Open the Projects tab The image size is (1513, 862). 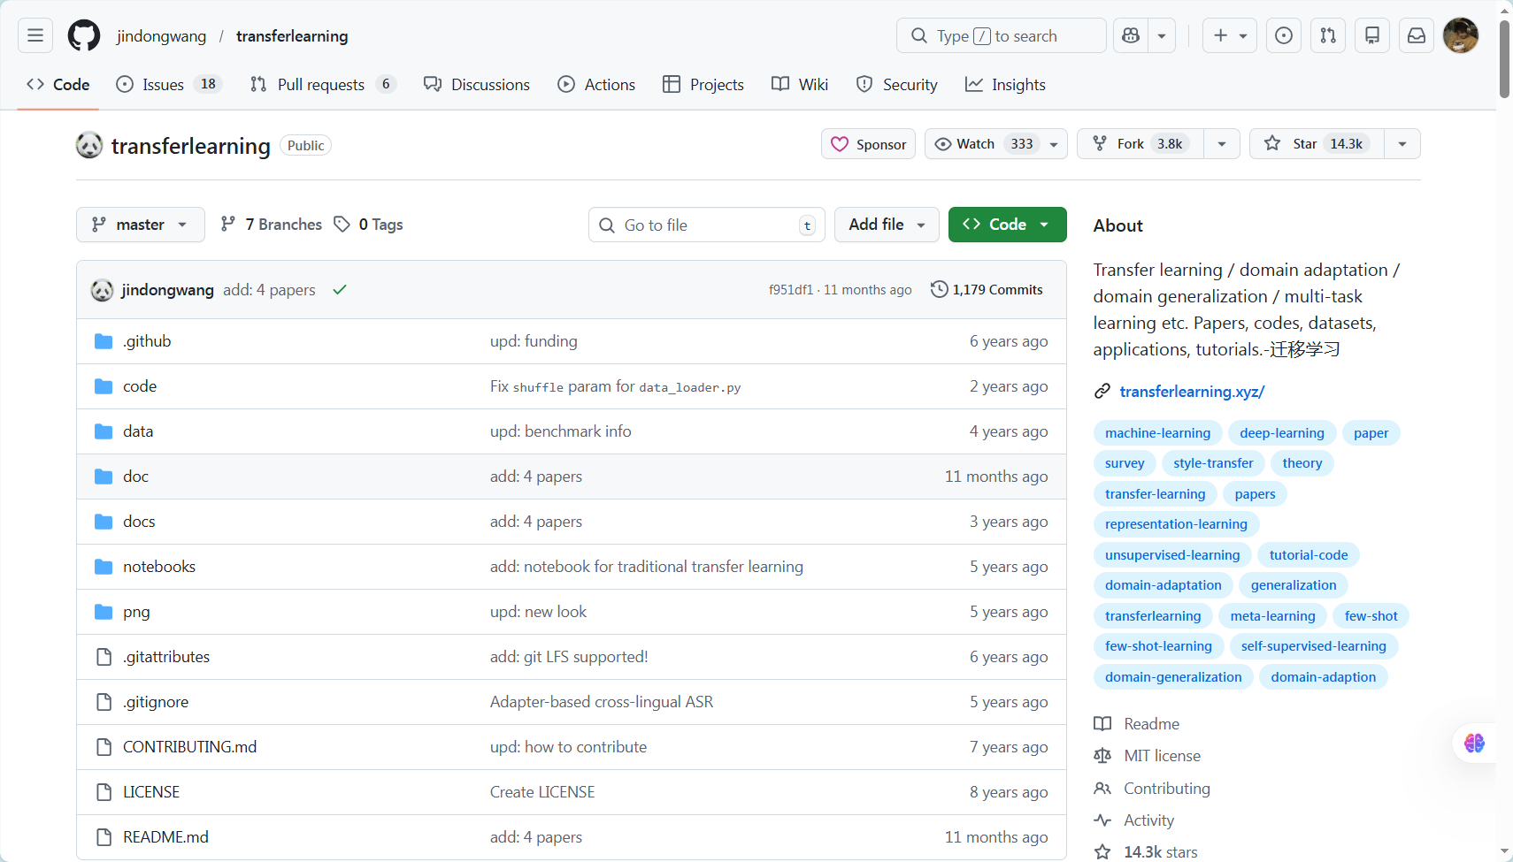pyautogui.click(x=703, y=84)
